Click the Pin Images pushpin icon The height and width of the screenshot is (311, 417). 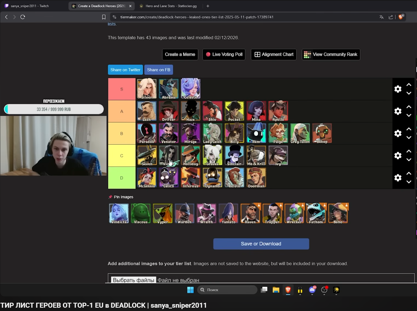110,197
